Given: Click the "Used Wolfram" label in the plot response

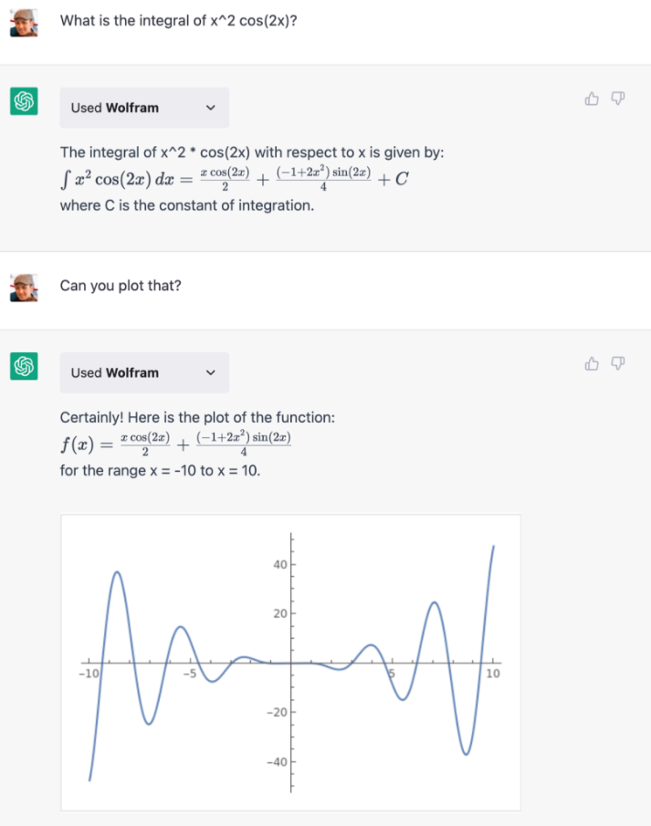Looking at the screenshot, I should click(114, 372).
